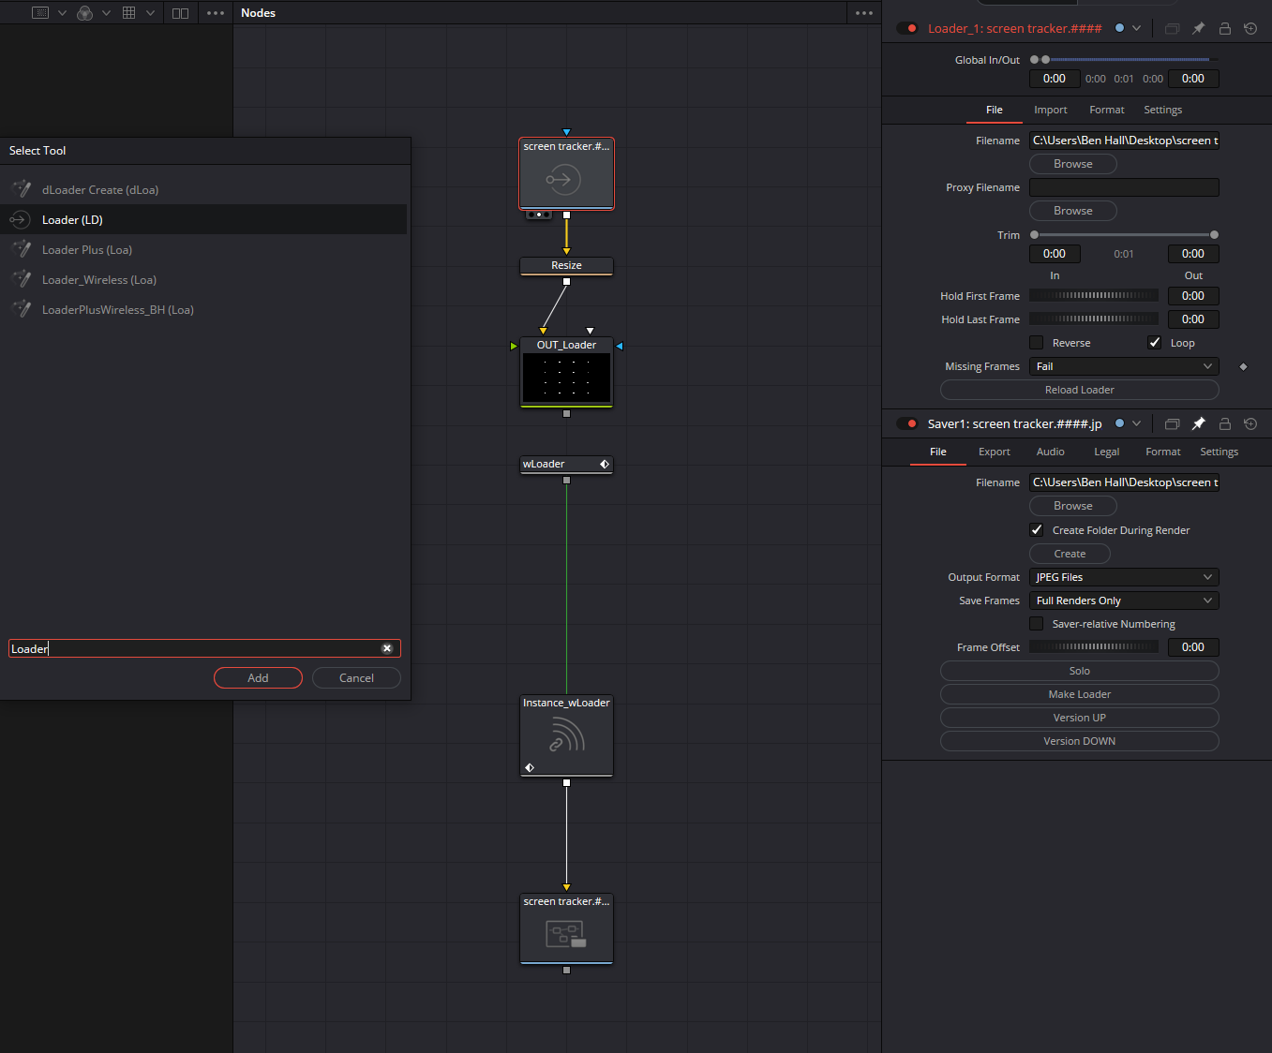The height and width of the screenshot is (1053, 1272).
Task: Click the Trim range slider track
Action: pyautogui.click(x=1124, y=235)
